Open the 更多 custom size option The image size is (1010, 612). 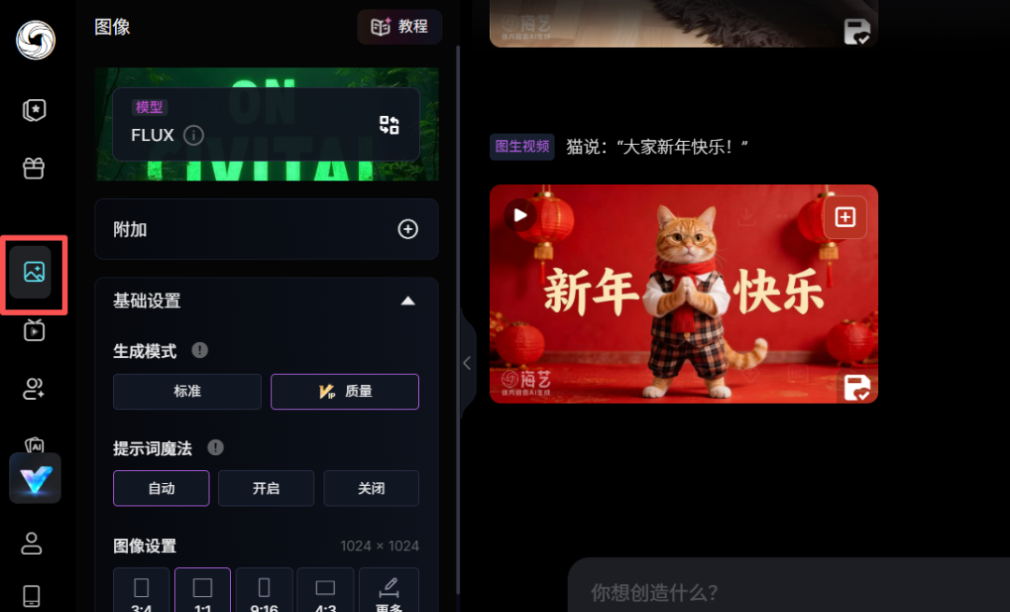(389, 590)
